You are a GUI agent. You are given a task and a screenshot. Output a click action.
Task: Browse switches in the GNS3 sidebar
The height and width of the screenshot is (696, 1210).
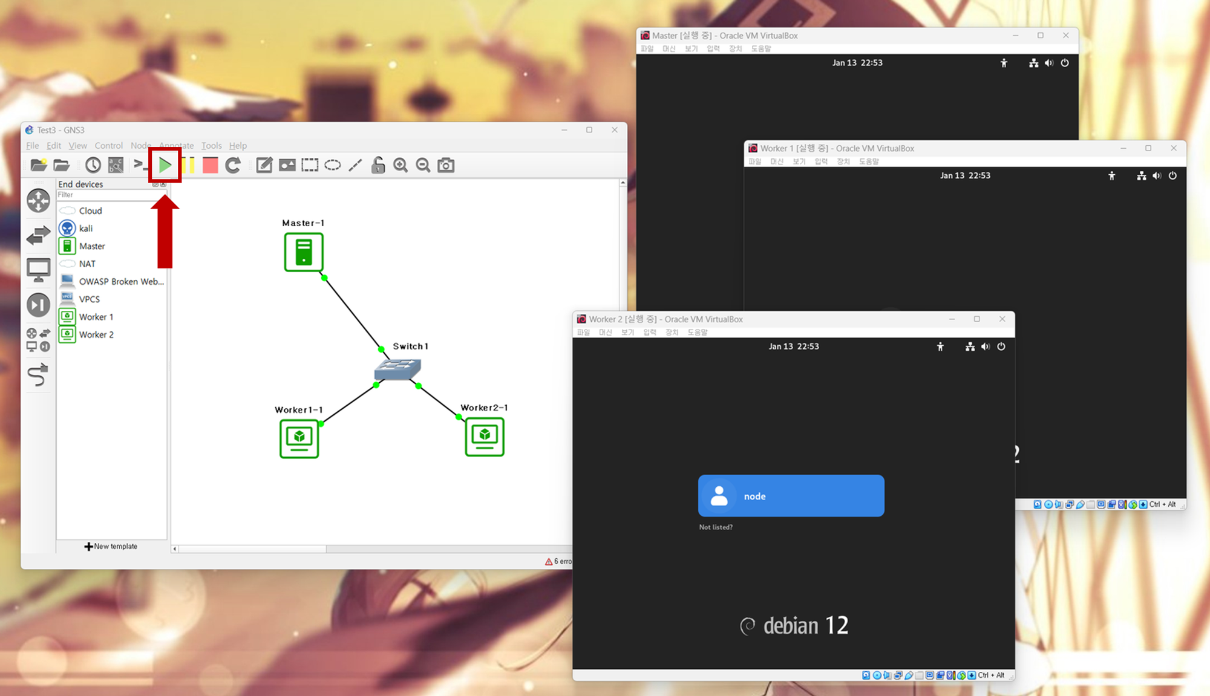pos(38,235)
